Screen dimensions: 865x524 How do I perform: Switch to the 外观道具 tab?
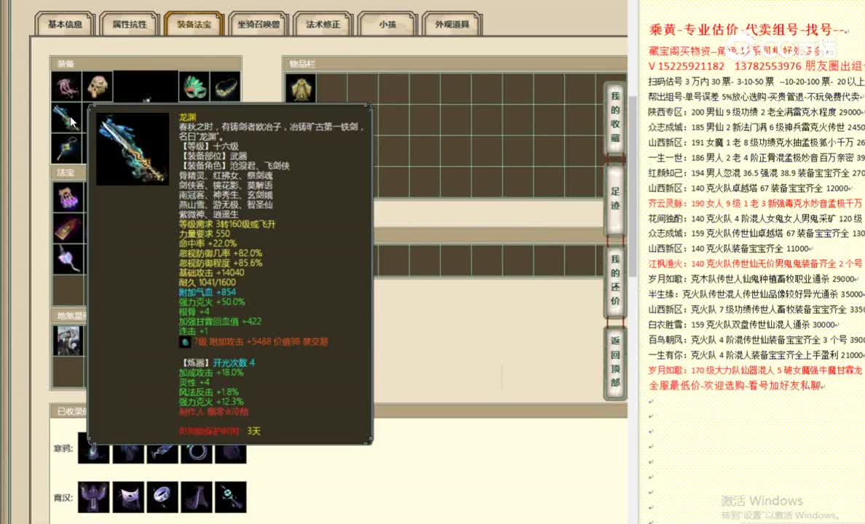point(452,24)
